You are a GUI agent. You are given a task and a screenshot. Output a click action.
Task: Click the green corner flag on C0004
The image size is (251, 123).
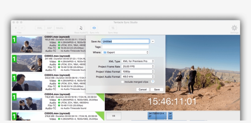[101, 96]
